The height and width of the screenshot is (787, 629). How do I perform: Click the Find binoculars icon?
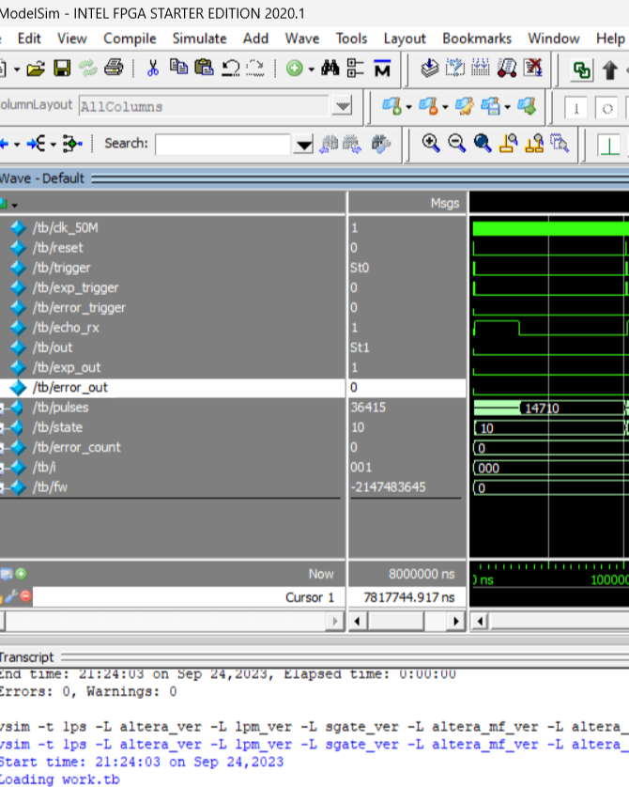coord(330,68)
